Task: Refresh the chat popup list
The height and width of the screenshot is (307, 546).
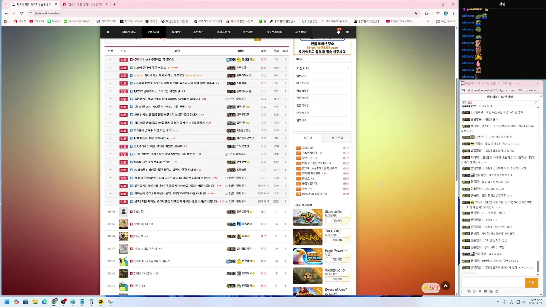Action: 536,103
